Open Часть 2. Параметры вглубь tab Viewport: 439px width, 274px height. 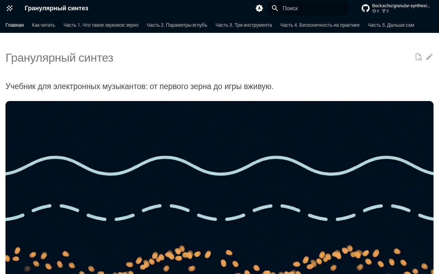177,25
